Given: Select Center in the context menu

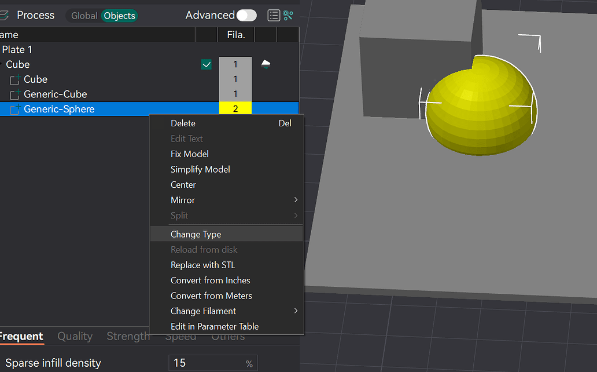Looking at the screenshot, I should click(227, 185).
